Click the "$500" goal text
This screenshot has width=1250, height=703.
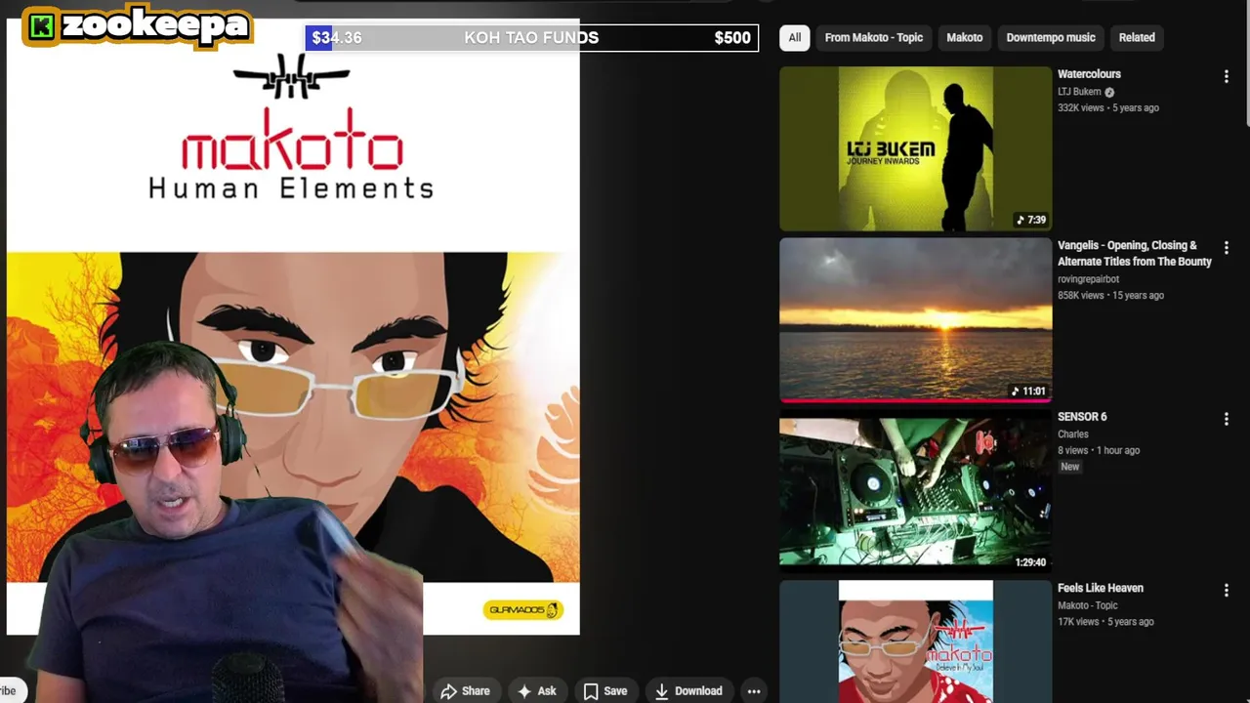[x=732, y=38]
